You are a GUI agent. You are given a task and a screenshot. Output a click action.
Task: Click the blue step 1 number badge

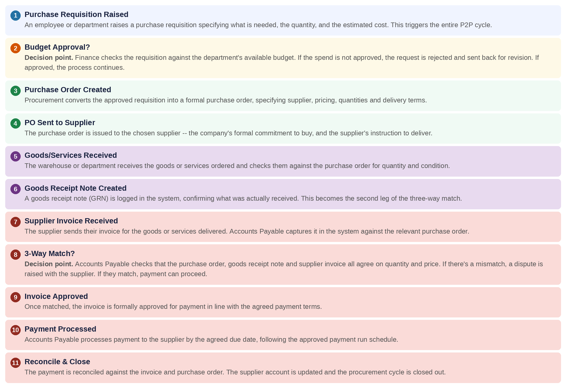(15, 15)
